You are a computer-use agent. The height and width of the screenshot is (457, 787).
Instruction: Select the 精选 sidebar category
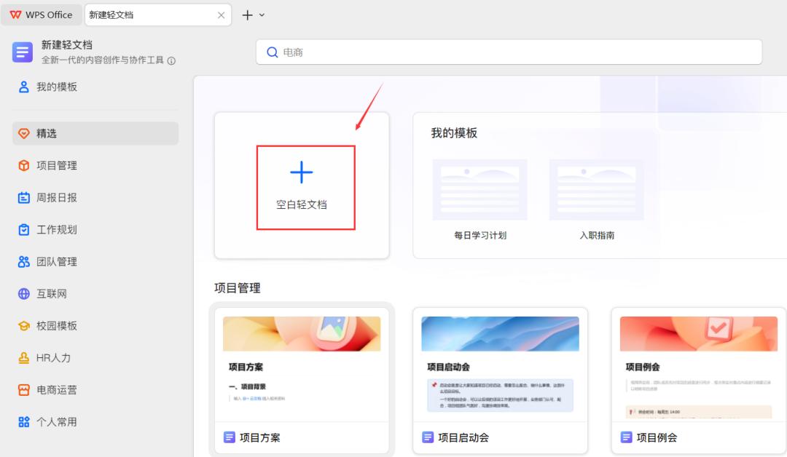(50, 133)
